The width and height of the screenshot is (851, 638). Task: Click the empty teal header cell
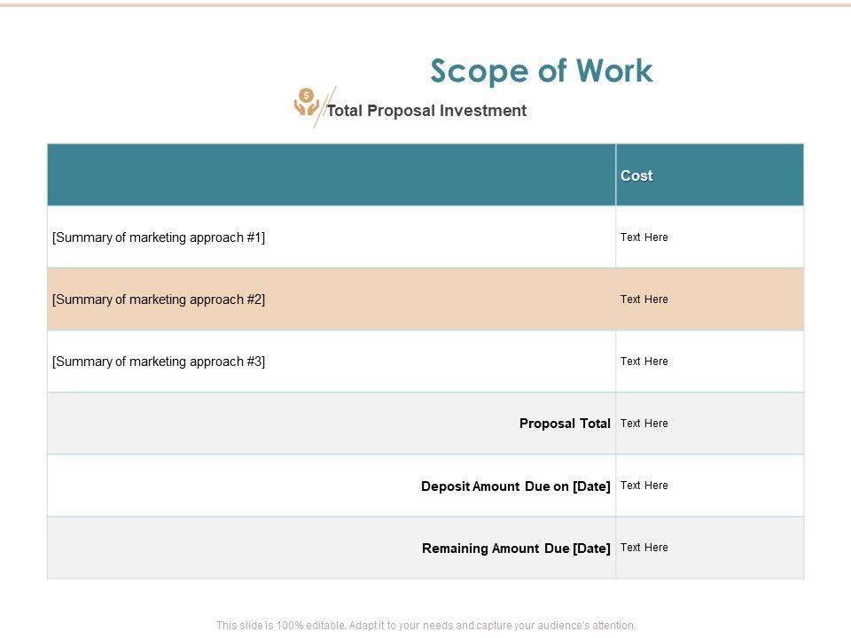(x=331, y=175)
